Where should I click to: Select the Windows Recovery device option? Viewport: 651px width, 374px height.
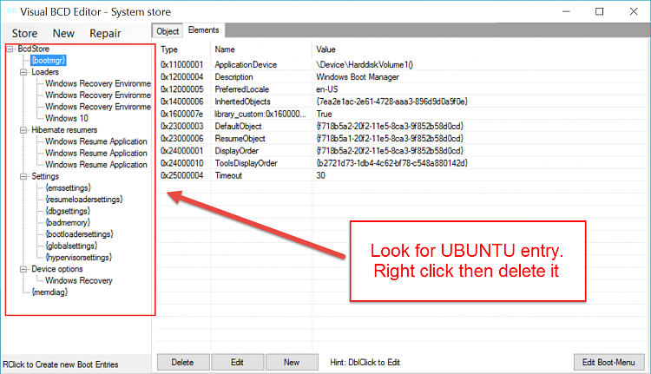[79, 280]
